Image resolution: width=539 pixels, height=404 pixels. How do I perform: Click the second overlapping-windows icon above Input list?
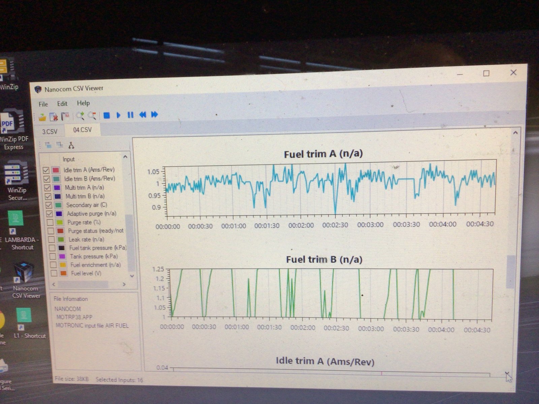60,145
